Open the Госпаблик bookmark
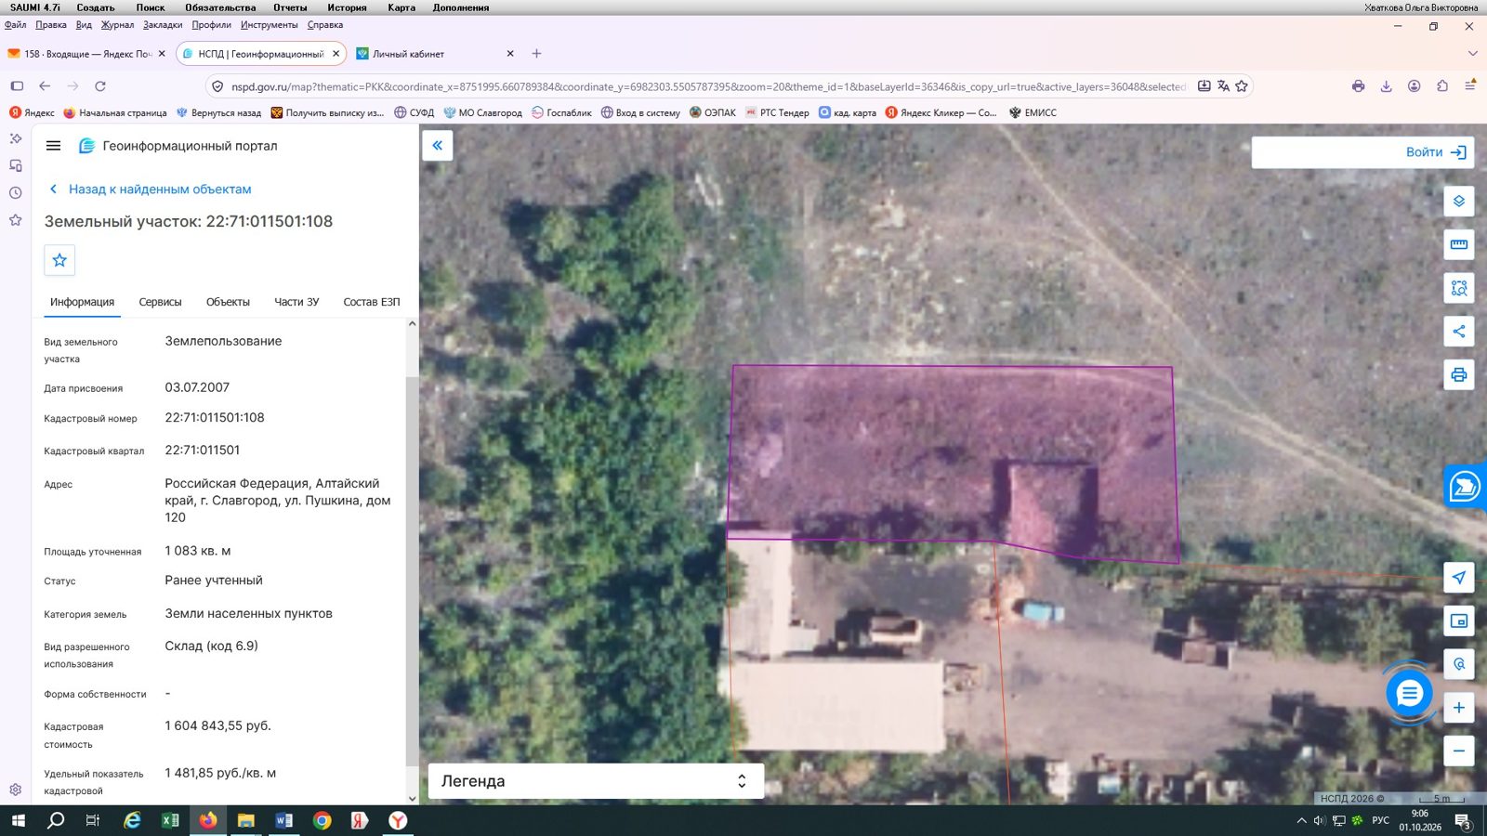The width and height of the screenshot is (1487, 836). [561, 112]
